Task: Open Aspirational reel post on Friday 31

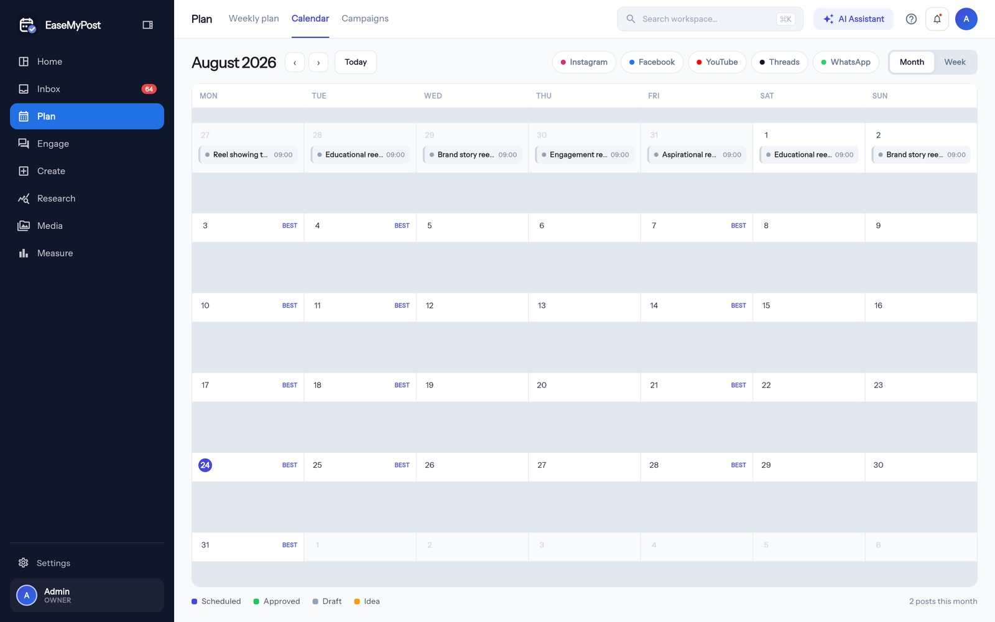Action: [696, 155]
